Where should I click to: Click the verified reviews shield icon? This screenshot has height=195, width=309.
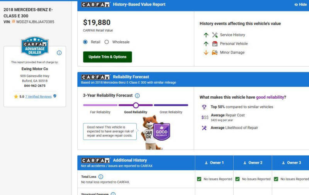point(55,96)
